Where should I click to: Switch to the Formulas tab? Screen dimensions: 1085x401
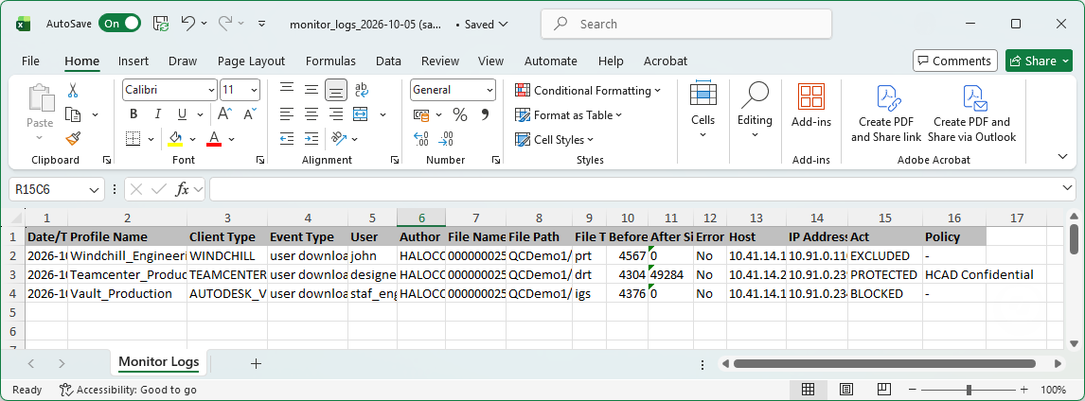330,61
